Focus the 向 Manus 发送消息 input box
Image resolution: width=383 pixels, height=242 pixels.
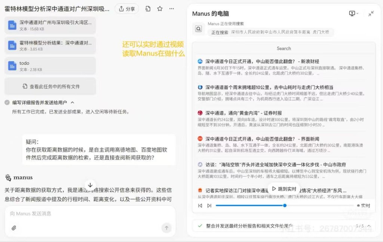click(90, 214)
